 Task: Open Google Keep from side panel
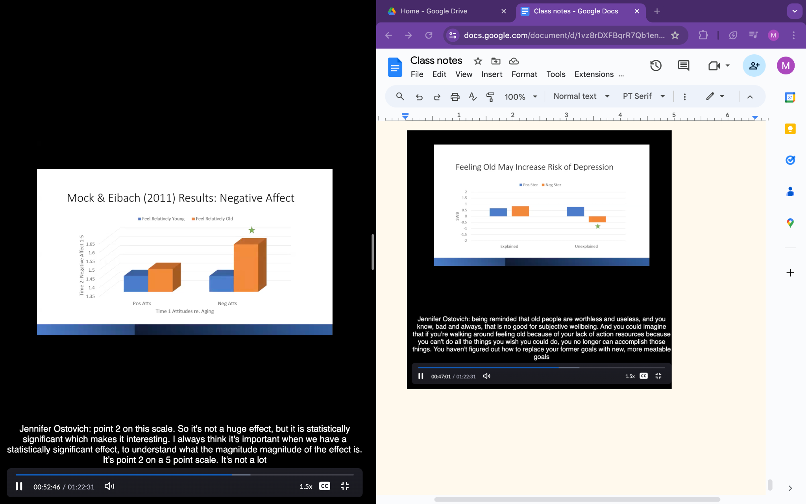click(790, 129)
